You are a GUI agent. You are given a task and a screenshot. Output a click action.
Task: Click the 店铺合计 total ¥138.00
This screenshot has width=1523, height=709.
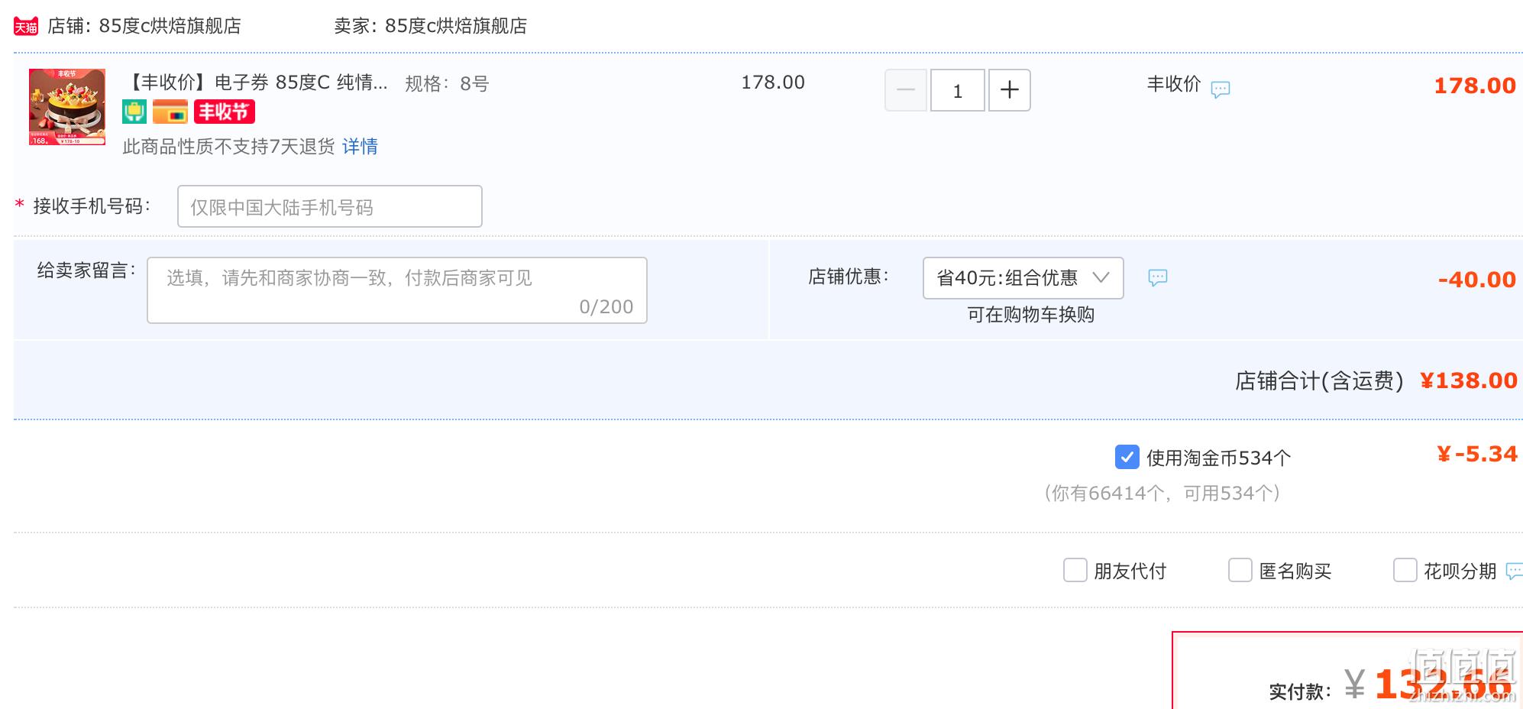(1469, 380)
